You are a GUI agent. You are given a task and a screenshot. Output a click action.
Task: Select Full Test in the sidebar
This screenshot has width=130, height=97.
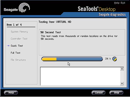click(15, 53)
